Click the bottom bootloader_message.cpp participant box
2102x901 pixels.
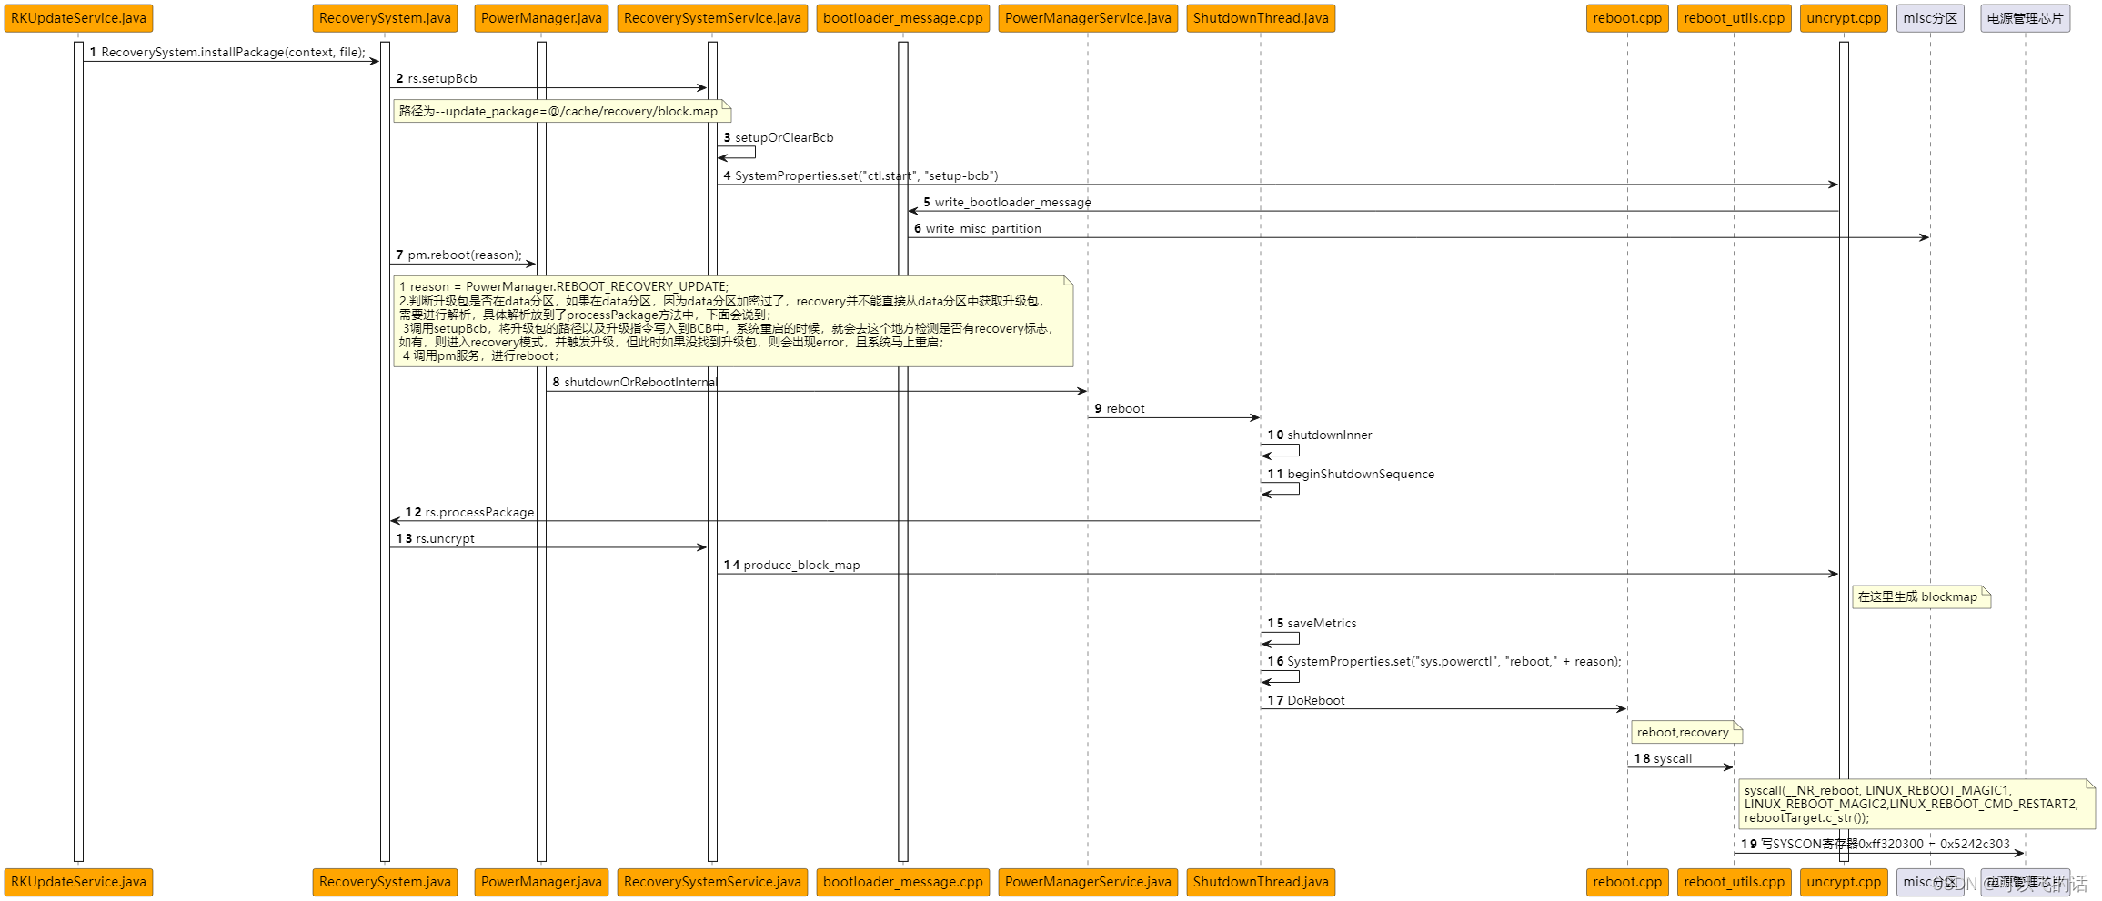click(x=903, y=882)
